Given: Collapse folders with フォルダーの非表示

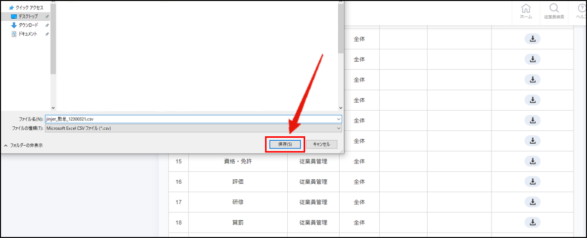Looking at the screenshot, I should (x=23, y=145).
